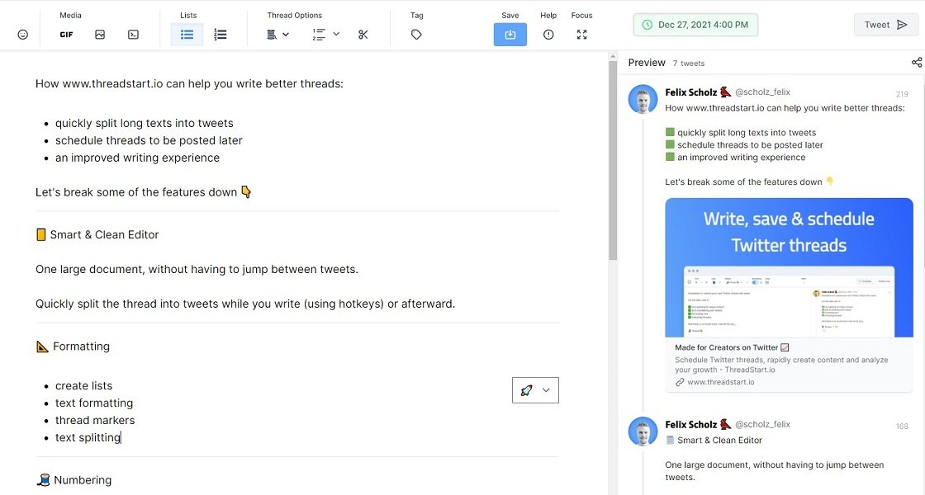The height and width of the screenshot is (495, 925).
Task: Open the emoji picker icon
Action: pyautogui.click(x=22, y=34)
